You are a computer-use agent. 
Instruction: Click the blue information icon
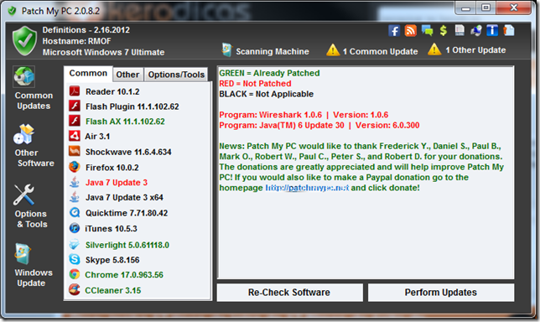point(492,31)
